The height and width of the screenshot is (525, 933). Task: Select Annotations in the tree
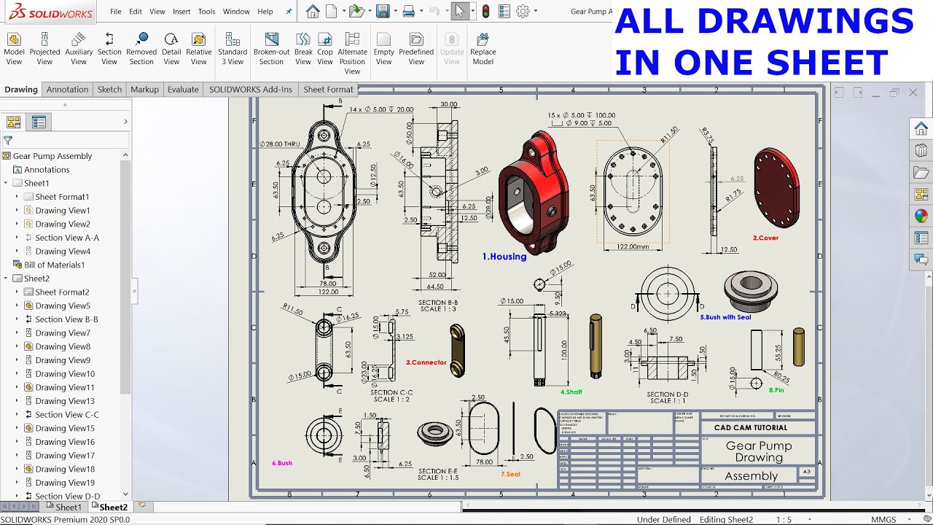coord(47,169)
